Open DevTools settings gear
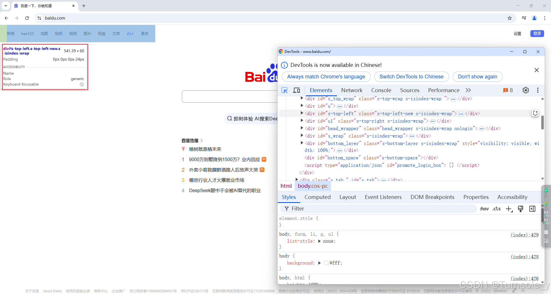The width and height of the screenshot is (551, 294). 525,90
